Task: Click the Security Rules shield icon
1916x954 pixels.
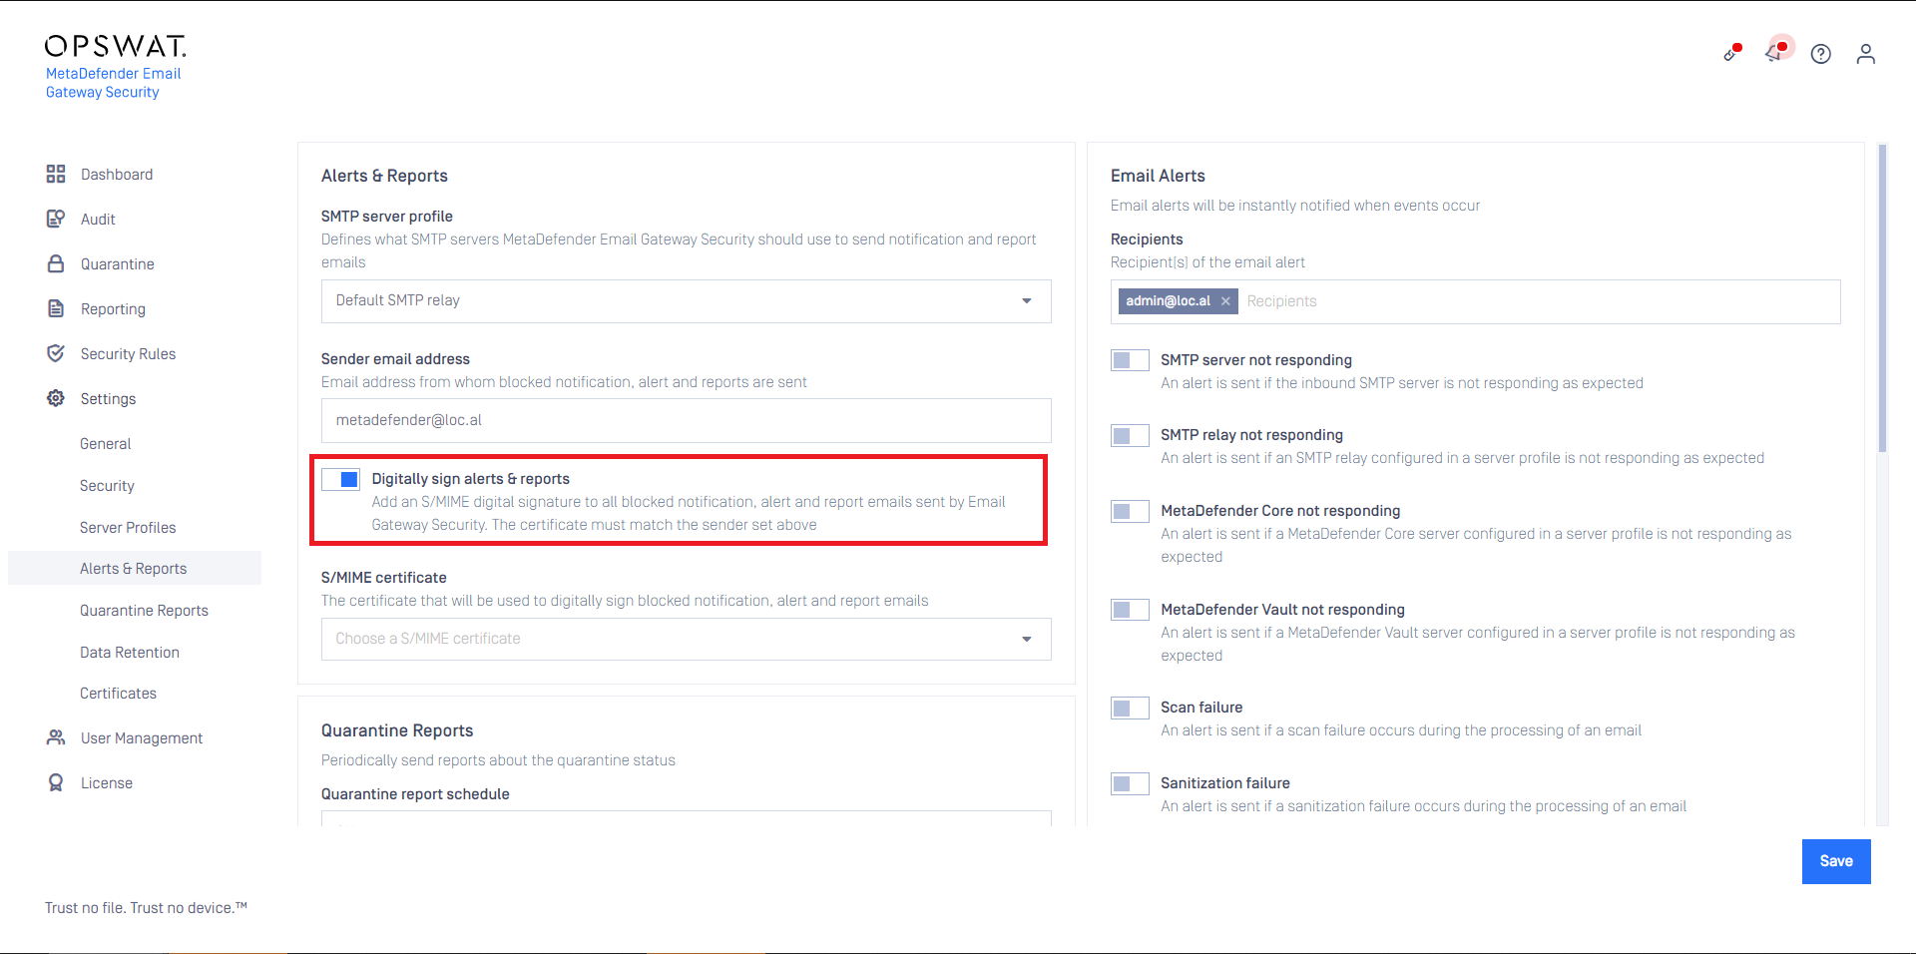Action: click(x=56, y=353)
